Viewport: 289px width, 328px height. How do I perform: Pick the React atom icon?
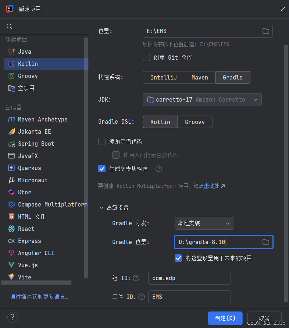click(11, 229)
